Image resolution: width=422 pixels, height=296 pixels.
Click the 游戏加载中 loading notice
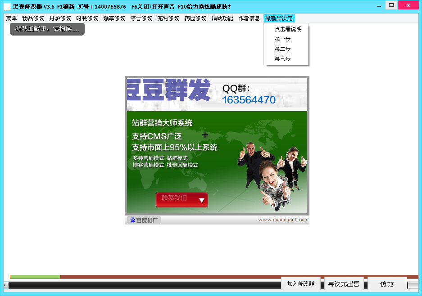[x=47, y=29]
